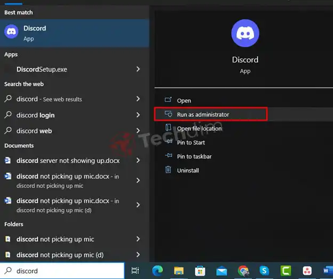
Task: Select Run as administrator
Action: click(203, 115)
